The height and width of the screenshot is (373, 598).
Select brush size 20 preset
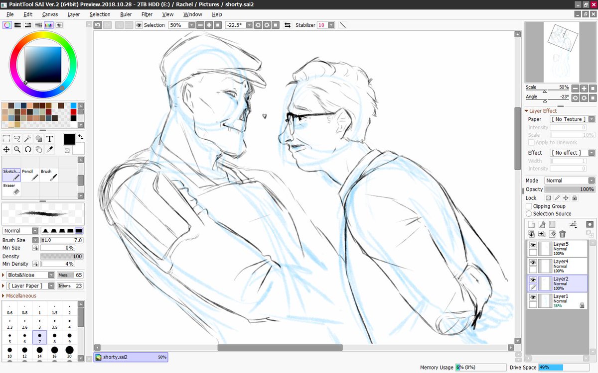(x=69, y=353)
